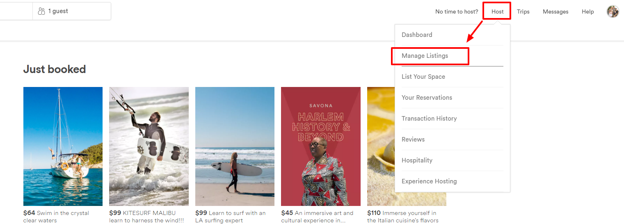This screenshot has width=624, height=224.
Task: Click the user profile avatar icon
Action: coord(613,11)
